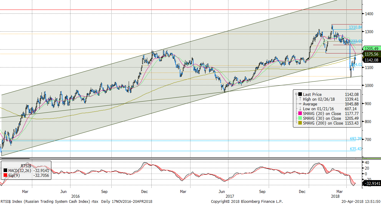Click the 20-Apr-2018 13:51:50 timestamp
This screenshot has height=204, width=381.
361,202
